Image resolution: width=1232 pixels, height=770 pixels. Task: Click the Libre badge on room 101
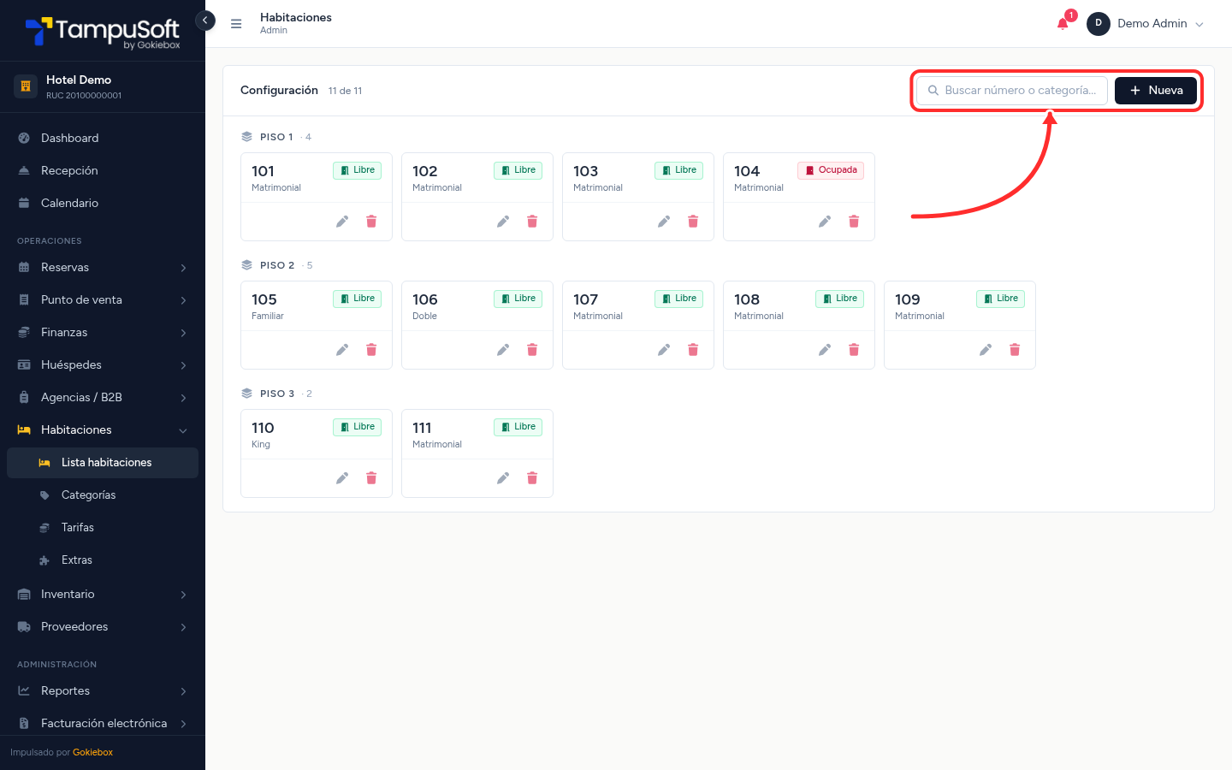click(357, 170)
